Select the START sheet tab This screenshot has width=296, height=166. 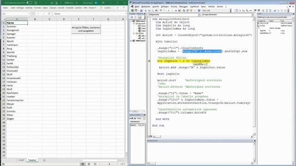pyautogui.click(x=21, y=160)
